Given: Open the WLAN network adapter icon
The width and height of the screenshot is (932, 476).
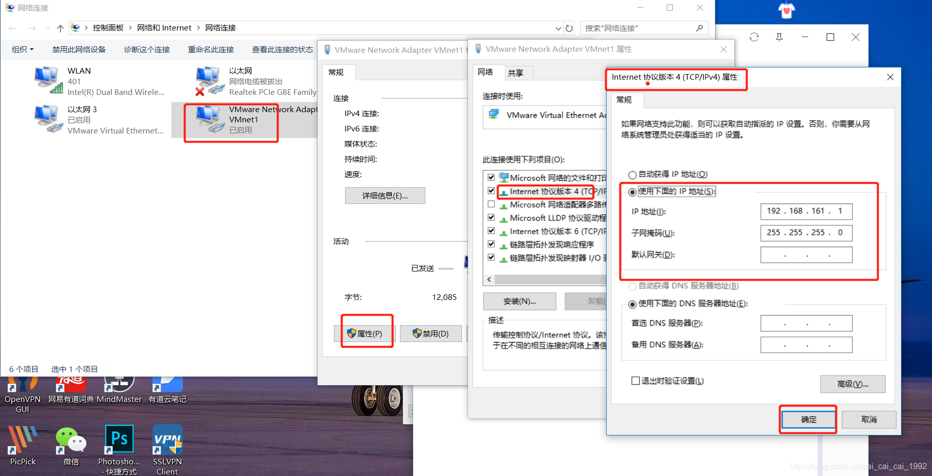Looking at the screenshot, I should (x=49, y=80).
